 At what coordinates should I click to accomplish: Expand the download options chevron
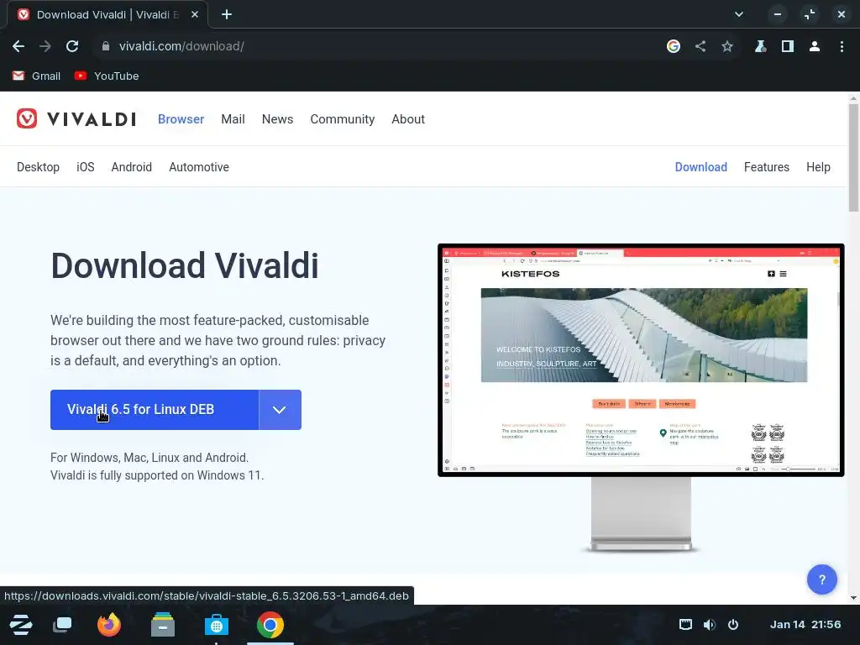coord(280,410)
